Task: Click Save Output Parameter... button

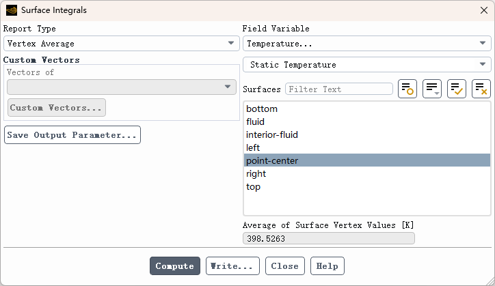Action: pos(72,135)
